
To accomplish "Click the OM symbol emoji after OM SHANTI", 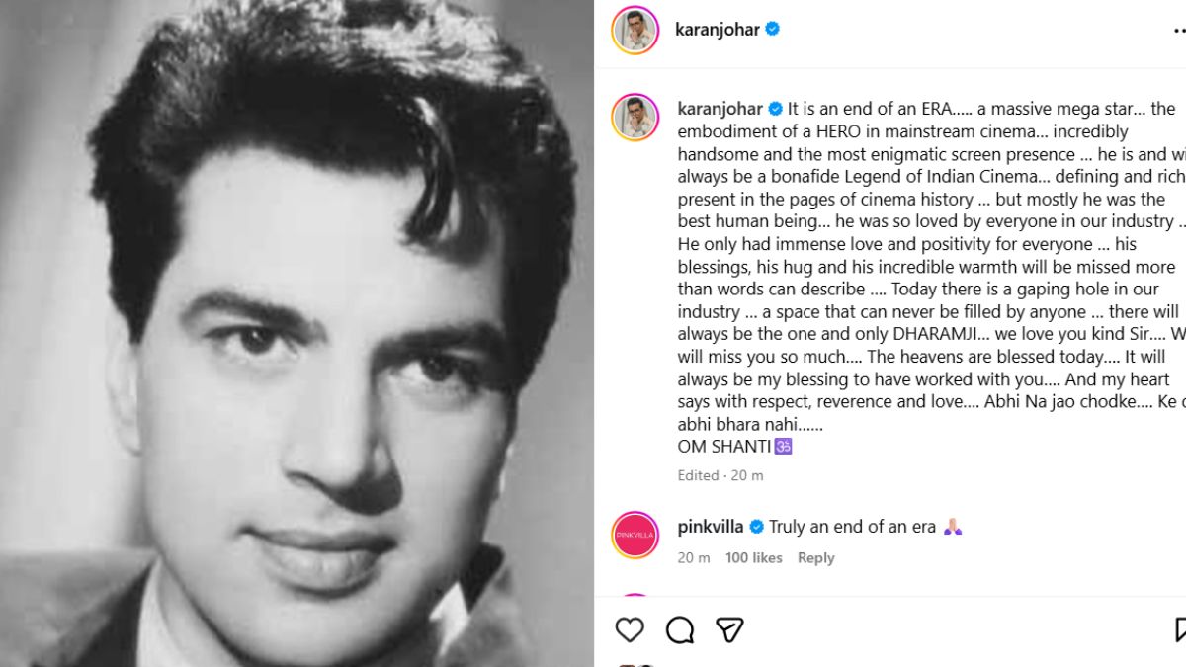I will pyautogui.click(x=783, y=447).
